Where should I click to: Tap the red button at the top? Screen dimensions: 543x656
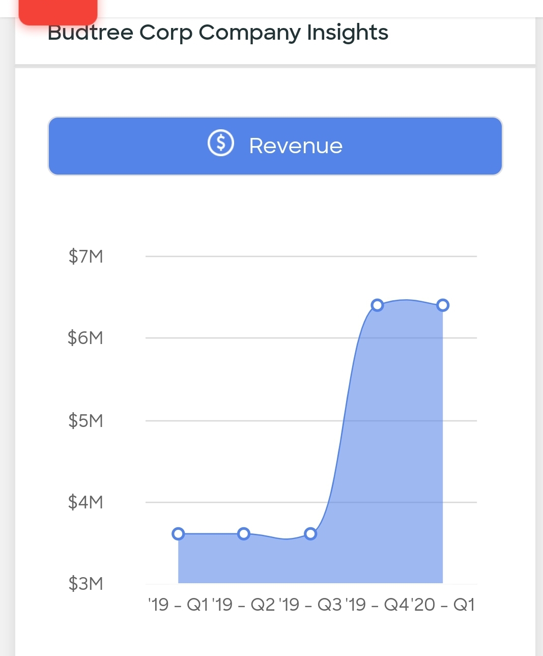(58, 11)
